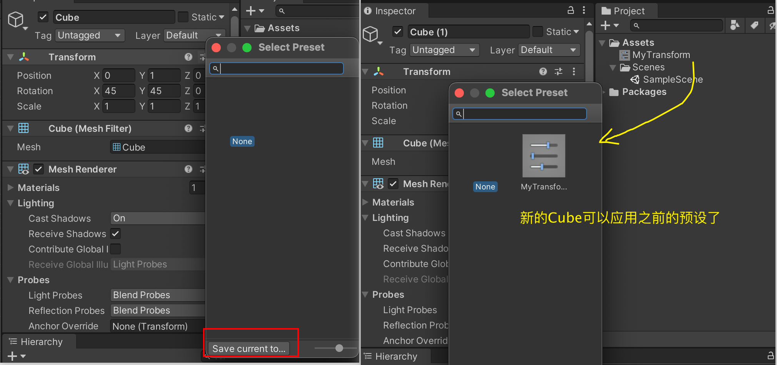Image resolution: width=777 pixels, height=365 pixels.
Task: Open the Tag dropdown for Cube (1)
Action: (444, 50)
